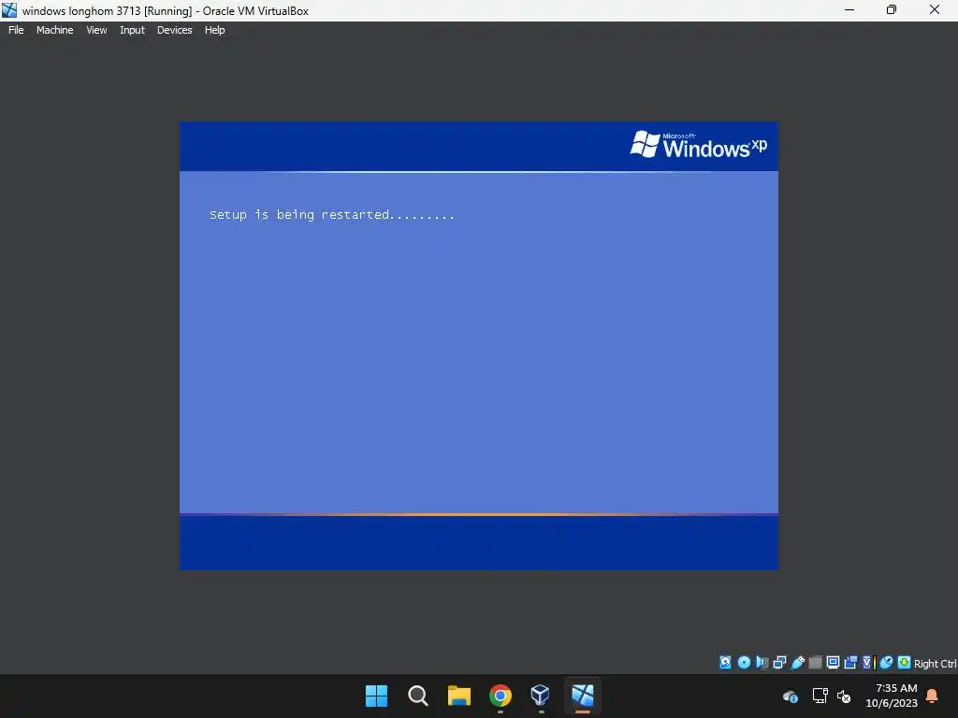
Task: Open taskbar Search
Action: click(x=418, y=696)
